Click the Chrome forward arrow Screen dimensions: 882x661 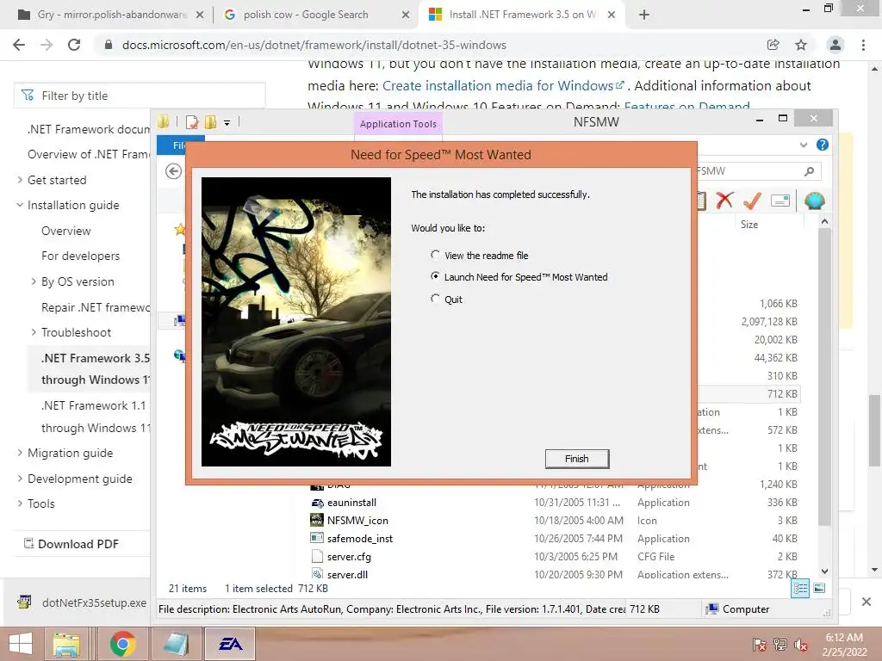(x=47, y=45)
